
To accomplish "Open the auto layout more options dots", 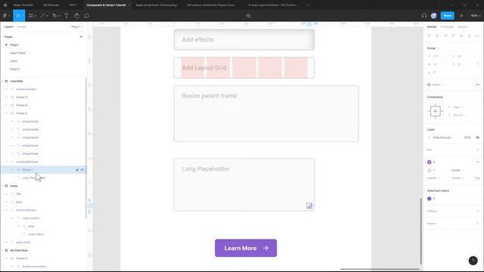I will [477, 85].
